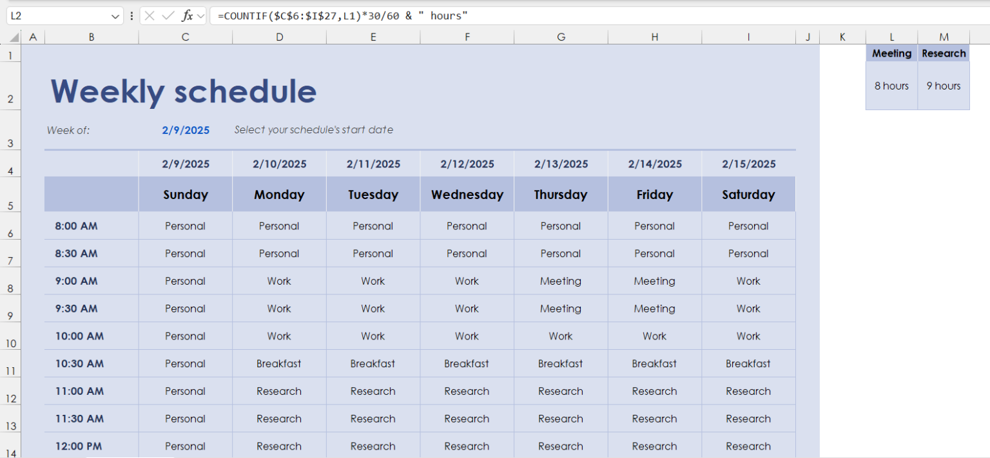Image resolution: width=990 pixels, height=458 pixels.
Task: Open the schedule start date picker showing 2/9/2025
Action: tap(186, 129)
